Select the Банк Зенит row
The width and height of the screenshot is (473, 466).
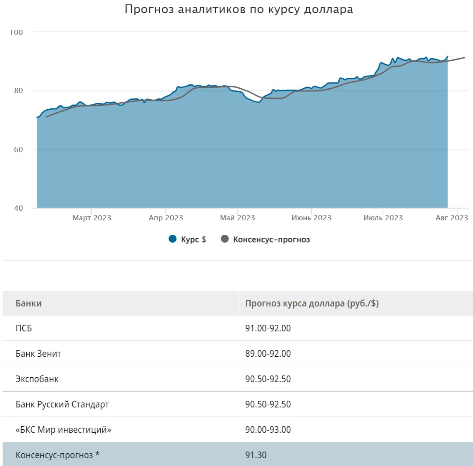pyautogui.click(x=38, y=354)
